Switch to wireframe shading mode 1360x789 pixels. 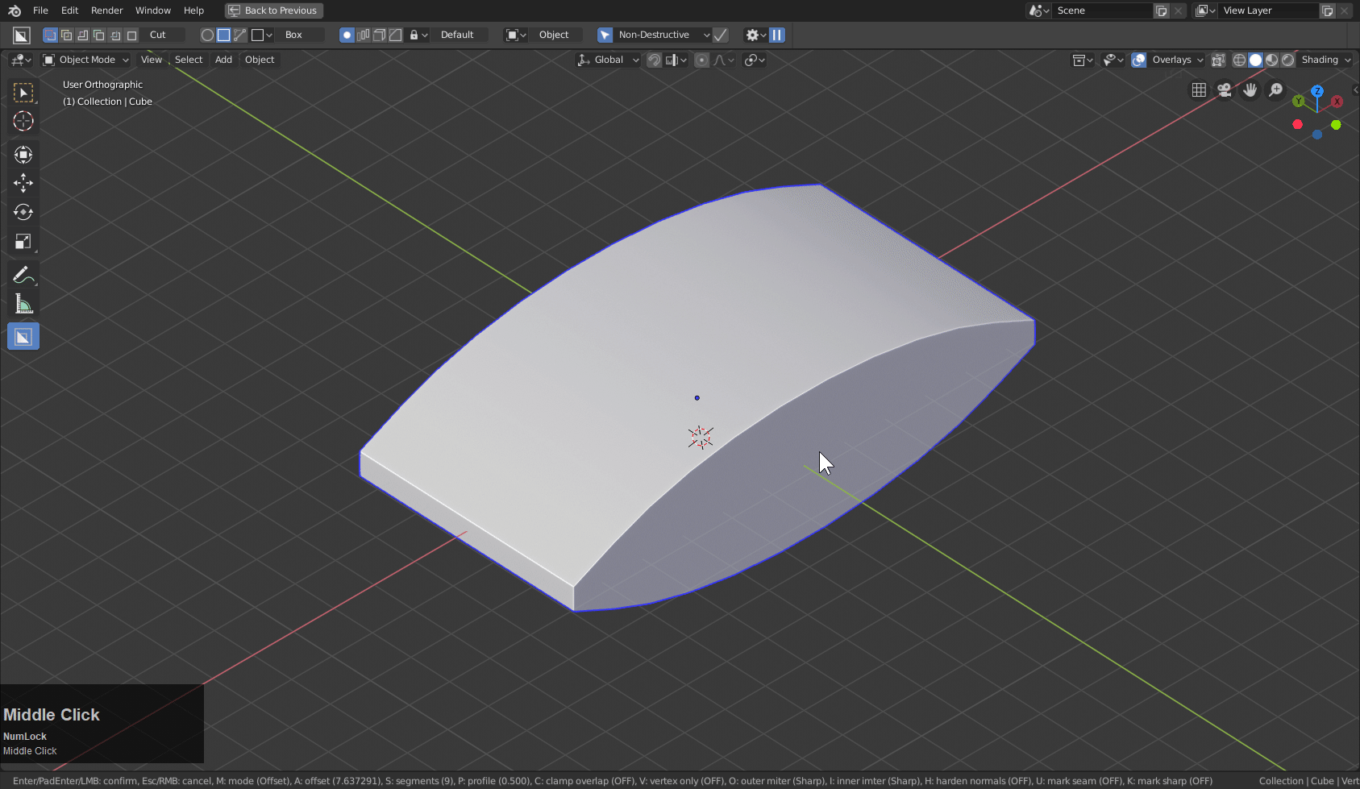coord(1239,60)
